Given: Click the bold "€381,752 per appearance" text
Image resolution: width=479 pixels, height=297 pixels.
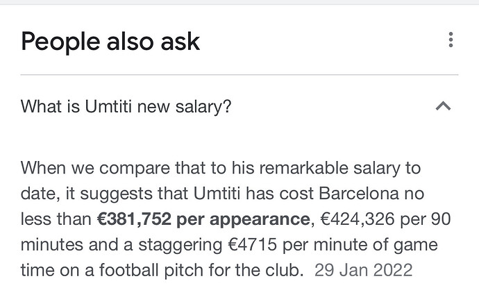Looking at the screenshot, I should click(203, 219).
